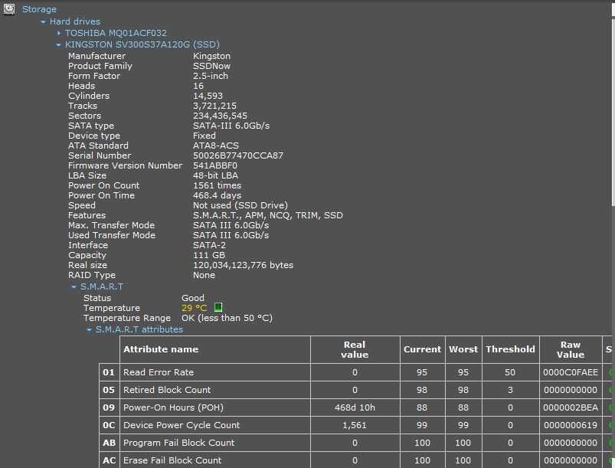
Task: Click the 29 °C temperature value
Action: [194, 308]
